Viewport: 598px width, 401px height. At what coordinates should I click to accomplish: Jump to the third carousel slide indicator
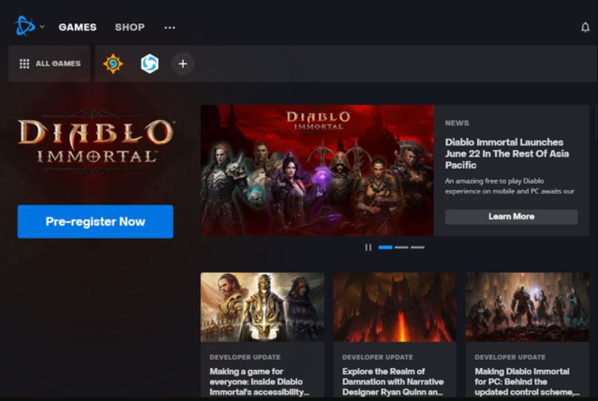[418, 247]
